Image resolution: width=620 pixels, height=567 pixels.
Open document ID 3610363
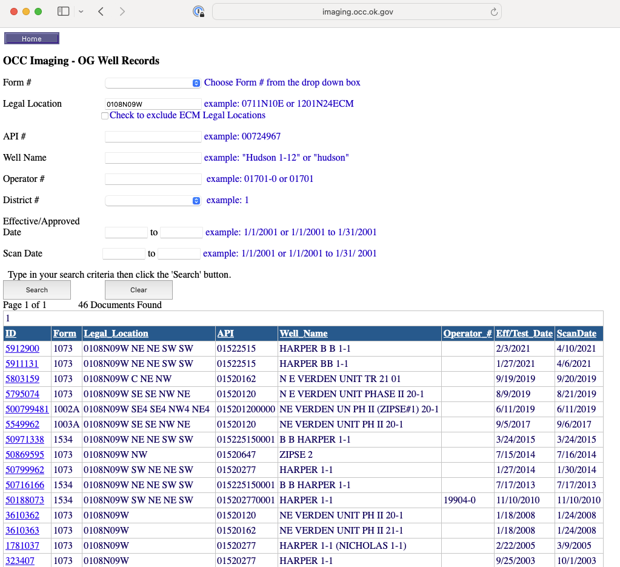tap(22, 531)
